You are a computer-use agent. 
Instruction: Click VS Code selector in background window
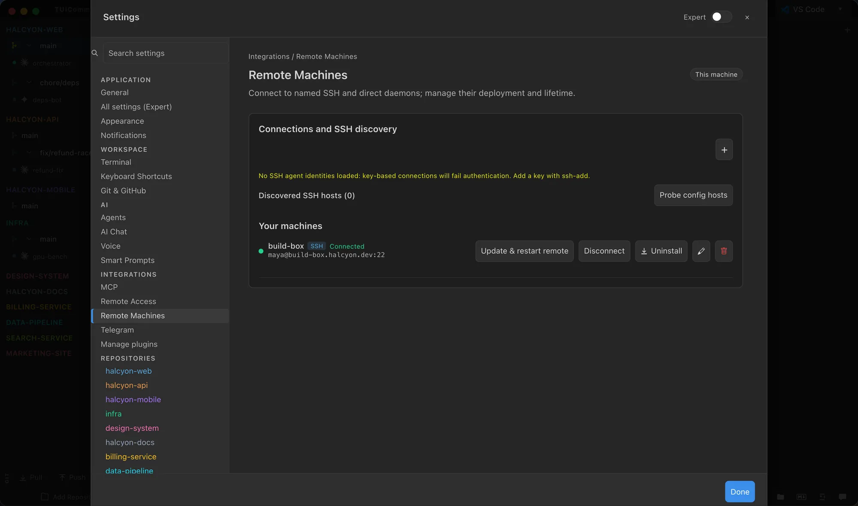click(811, 9)
